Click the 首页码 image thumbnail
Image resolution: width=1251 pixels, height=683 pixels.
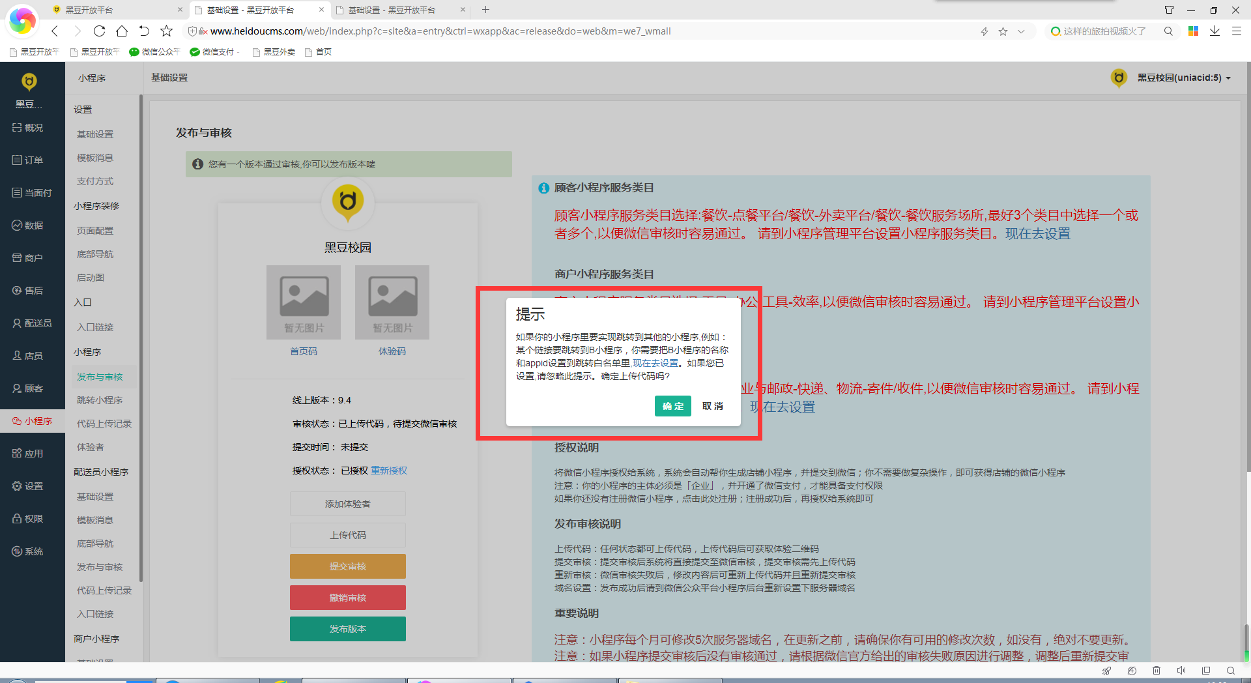tap(304, 302)
